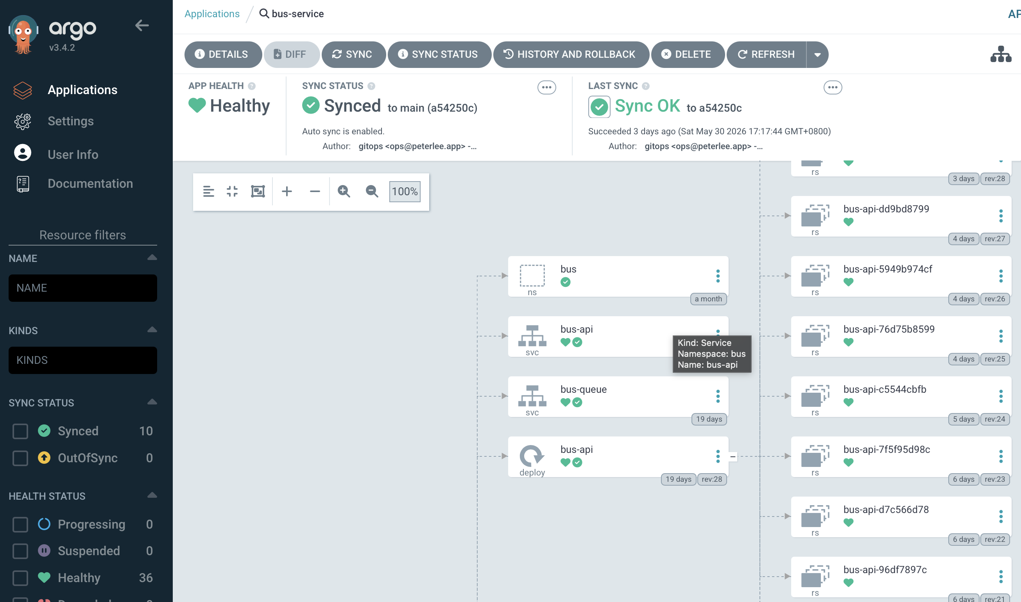Viewport: 1021px width, 602px height.
Task: Click the DETAILS button
Action: pos(223,54)
